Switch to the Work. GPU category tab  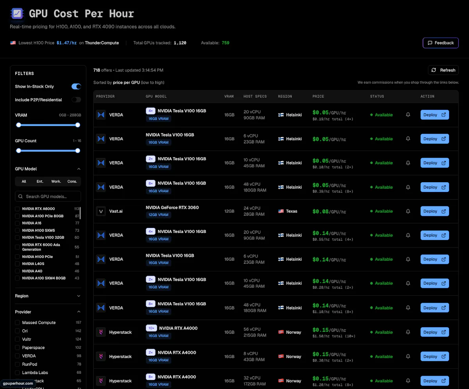[x=56, y=181]
